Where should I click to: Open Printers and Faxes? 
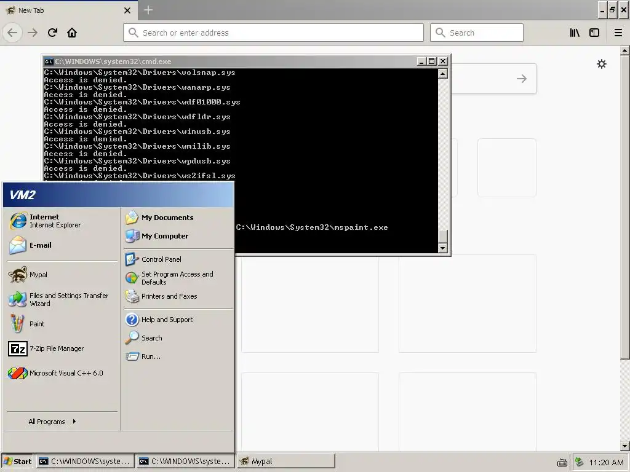[178, 296]
